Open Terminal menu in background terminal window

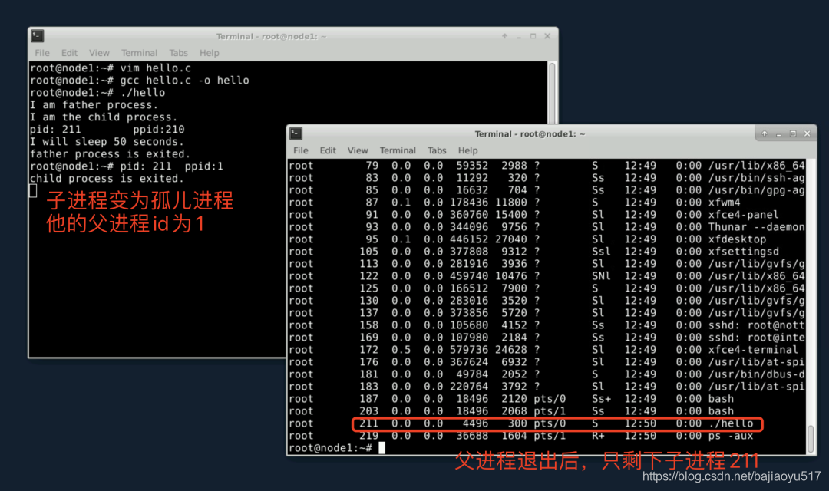[139, 53]
